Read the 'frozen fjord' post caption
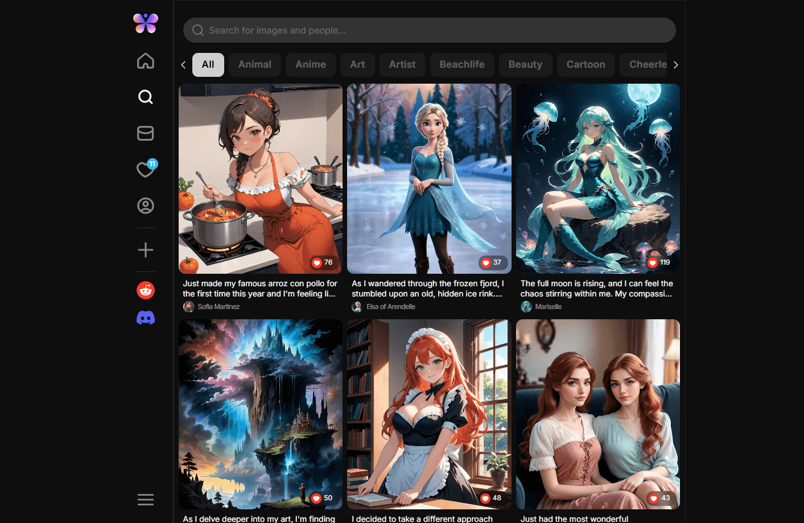Viewport: 804px width, 523px height. click(428, 289)
